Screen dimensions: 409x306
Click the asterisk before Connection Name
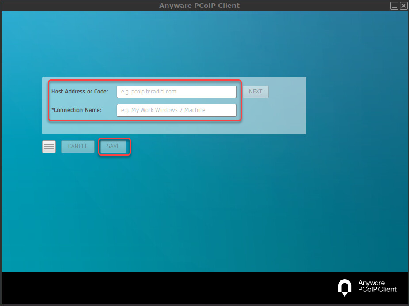[x=53, y=110]
